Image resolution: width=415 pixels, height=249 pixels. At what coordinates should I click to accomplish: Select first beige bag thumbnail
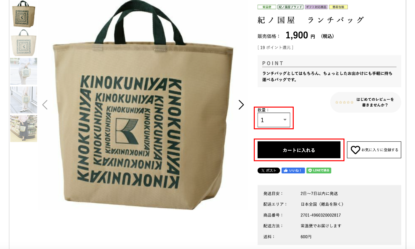[24, 14]
